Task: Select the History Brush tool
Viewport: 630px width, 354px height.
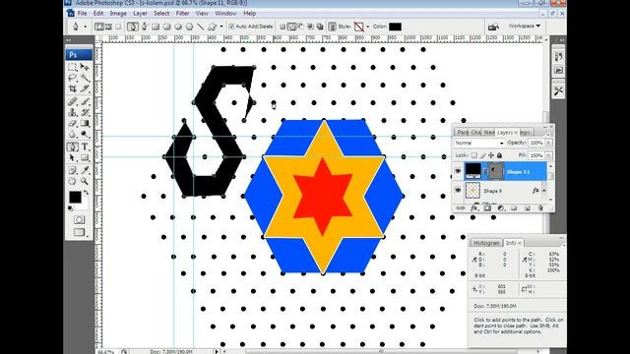Action: (x=85, y=112)
